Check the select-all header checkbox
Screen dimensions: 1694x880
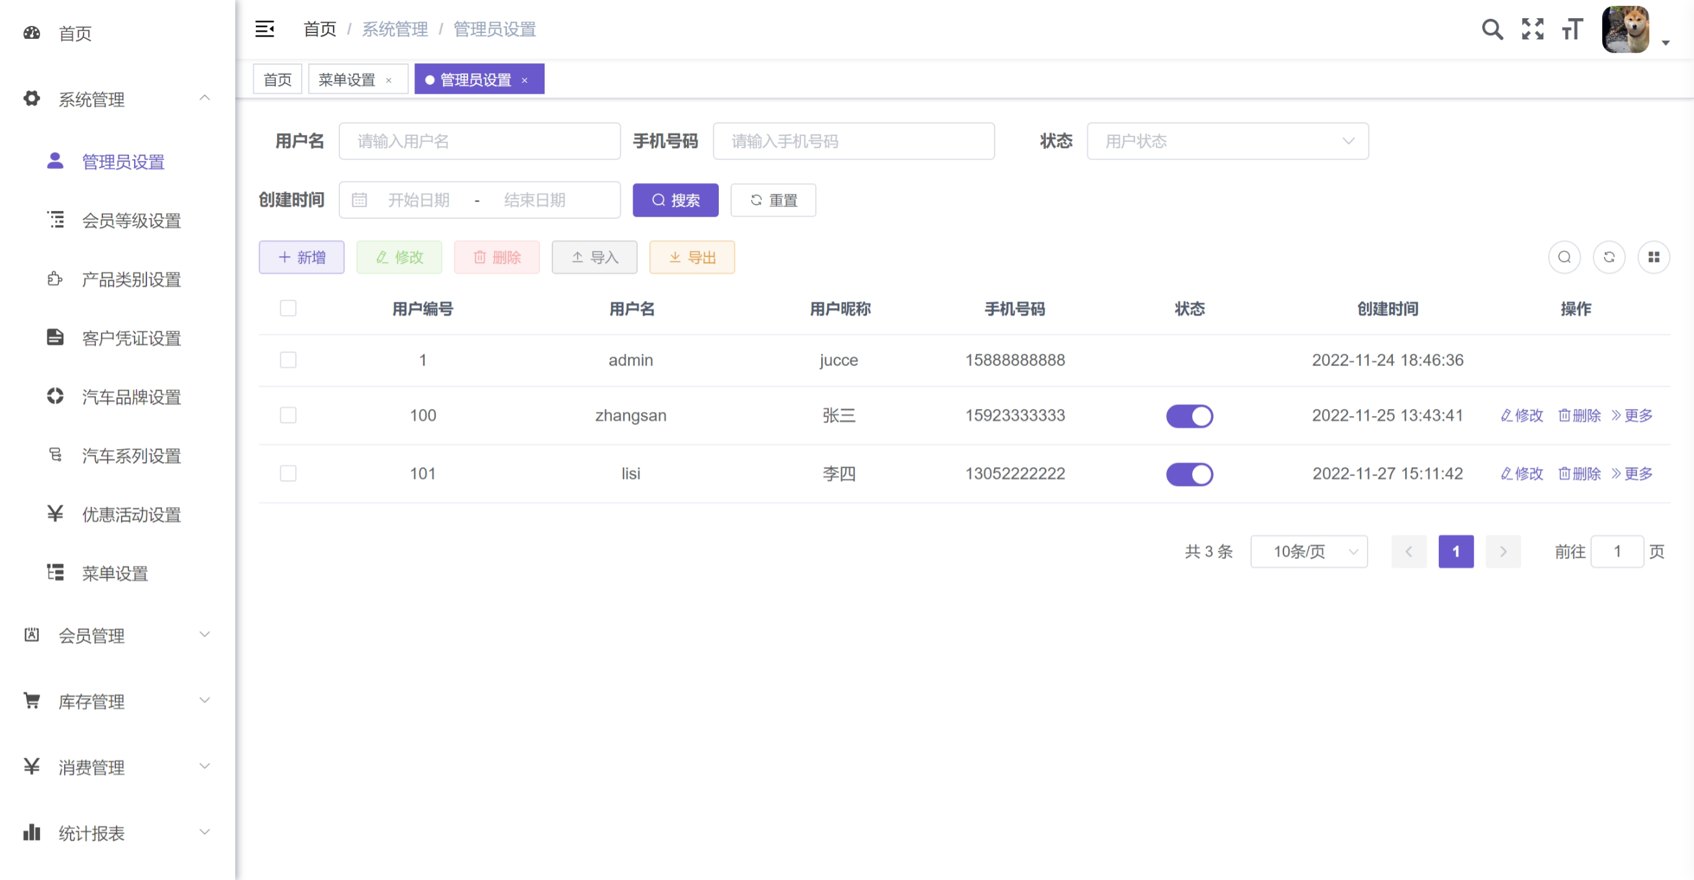click(288, 308)
